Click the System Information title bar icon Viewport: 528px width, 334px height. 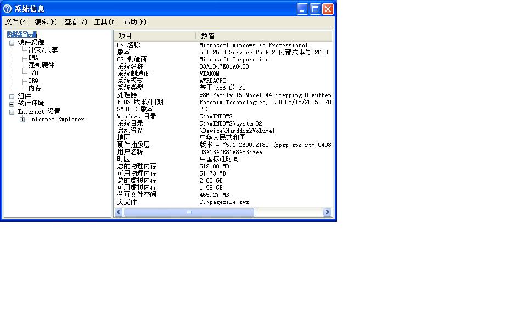pos(7,9)
